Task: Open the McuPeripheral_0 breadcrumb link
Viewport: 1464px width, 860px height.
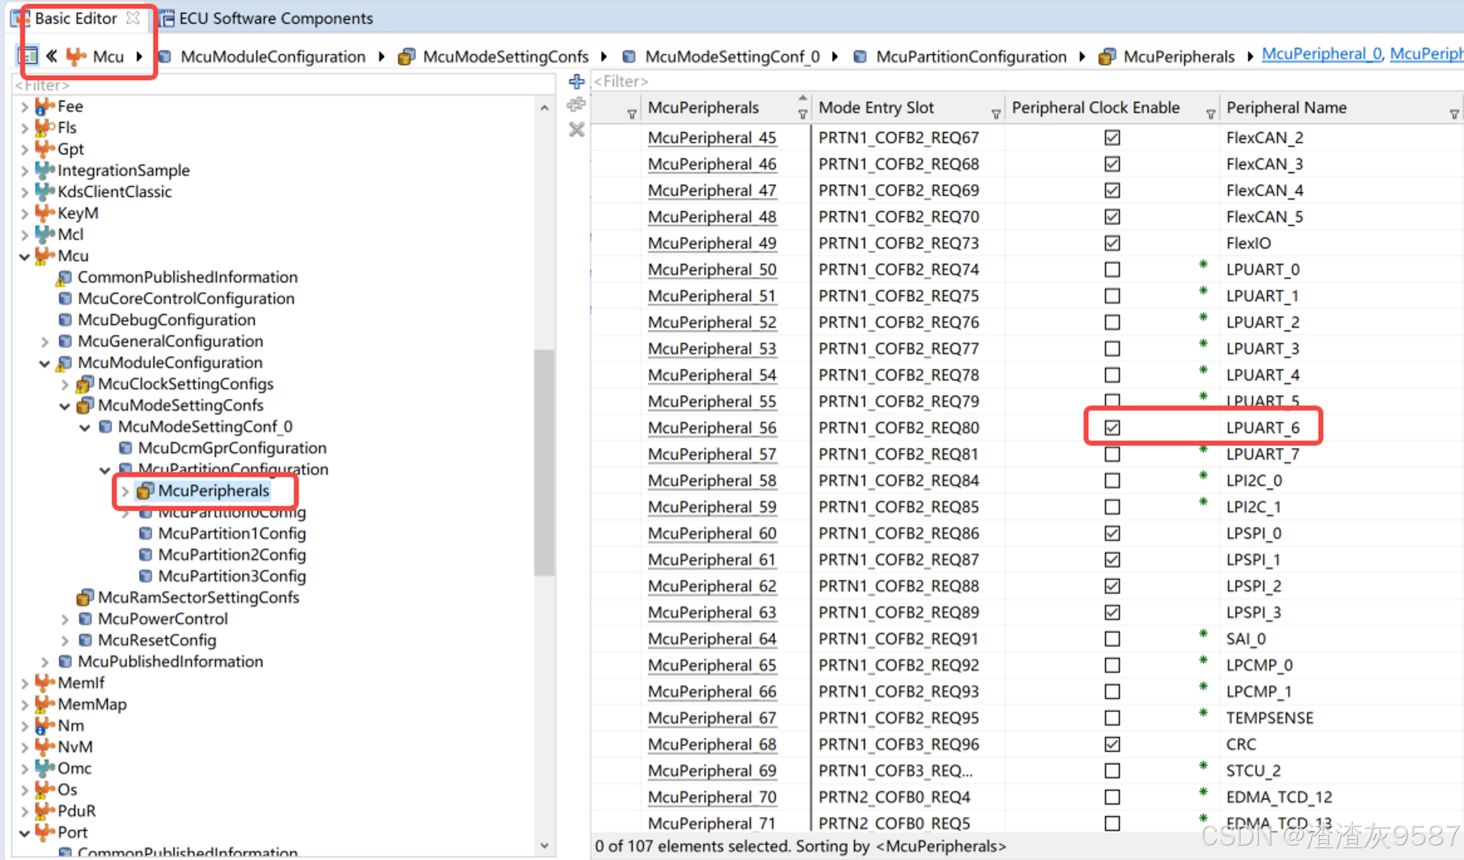Action: point(1321,54)
